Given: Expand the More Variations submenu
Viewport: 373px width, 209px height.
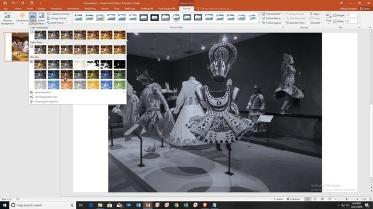Looking at the screenshot, I should [78, 92].
